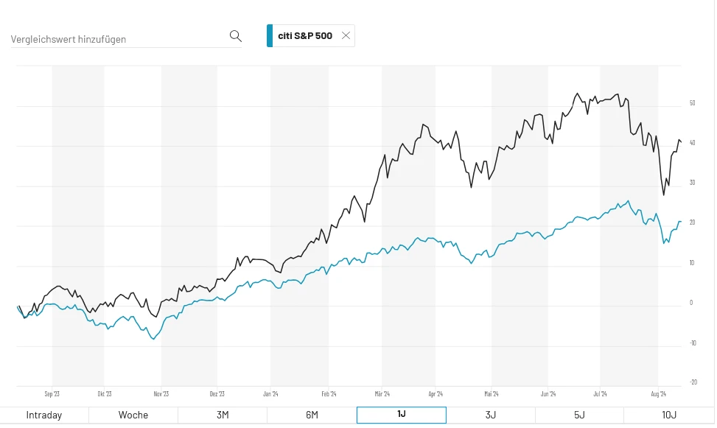Click the highlighted 1J timeframe button
Image resolution: width=717 pixels, height=428 pixels.
pyautogui.click(x=401, y=415)
